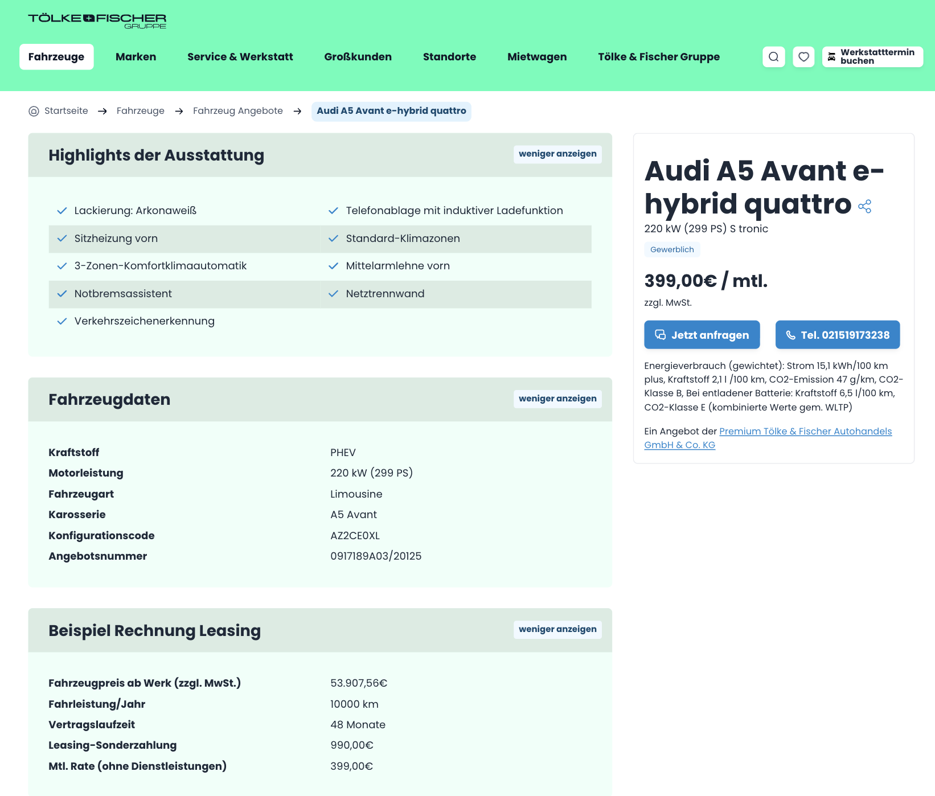
Task: Open the Premium Tölke & Fischer Autohandels link
Action: (805, 432)
